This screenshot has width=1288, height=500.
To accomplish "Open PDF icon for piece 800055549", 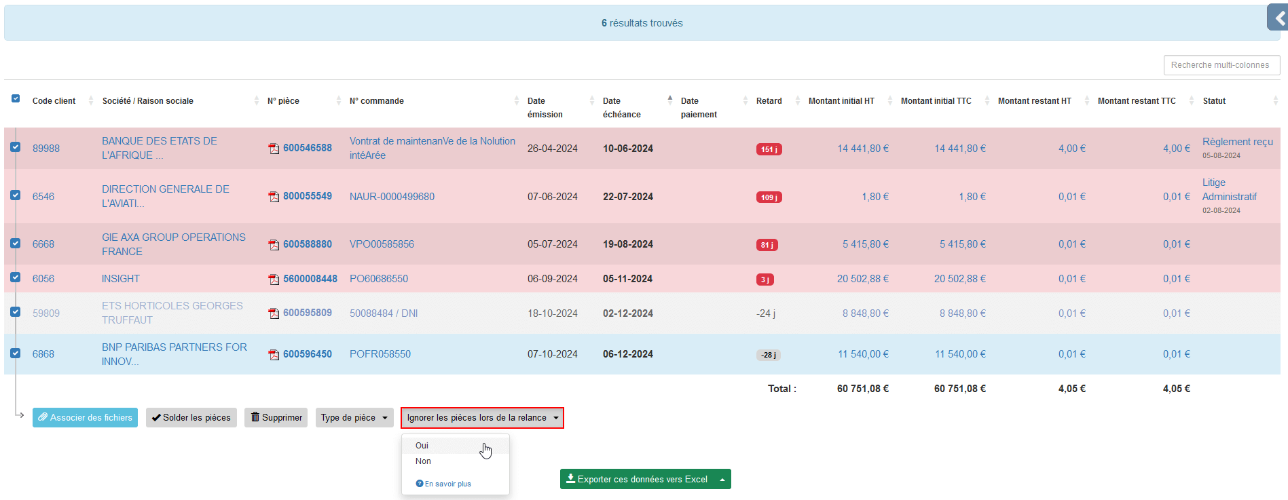I will [274, 197].
